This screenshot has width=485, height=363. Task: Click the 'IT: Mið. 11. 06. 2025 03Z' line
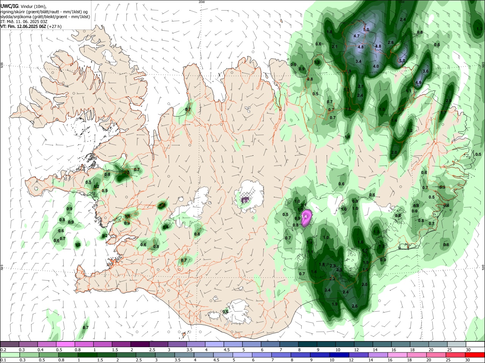[x=24, y=22]
